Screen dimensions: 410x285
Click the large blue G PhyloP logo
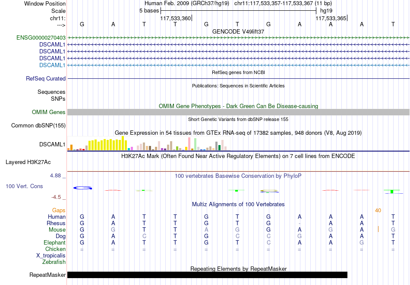pyautogui.click(x=82, y=188)
